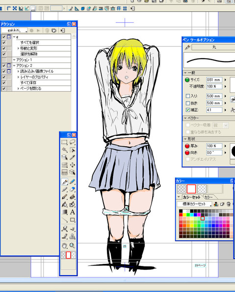Select the eraser tool

pos(72,189)
